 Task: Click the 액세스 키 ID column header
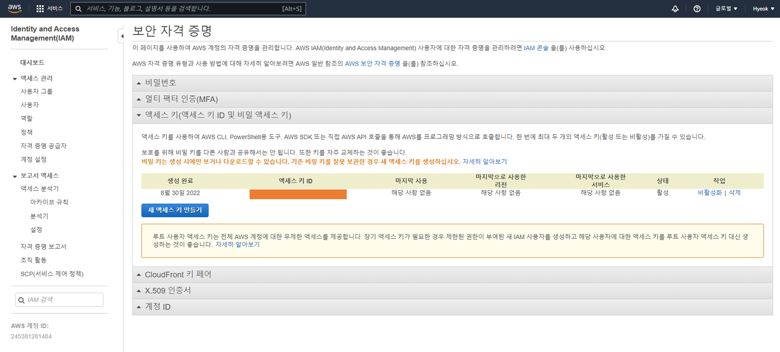pos(296,181)
